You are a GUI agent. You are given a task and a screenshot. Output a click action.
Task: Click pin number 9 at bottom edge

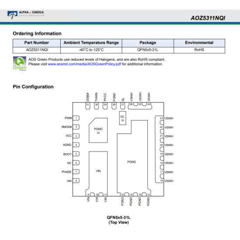88,195
